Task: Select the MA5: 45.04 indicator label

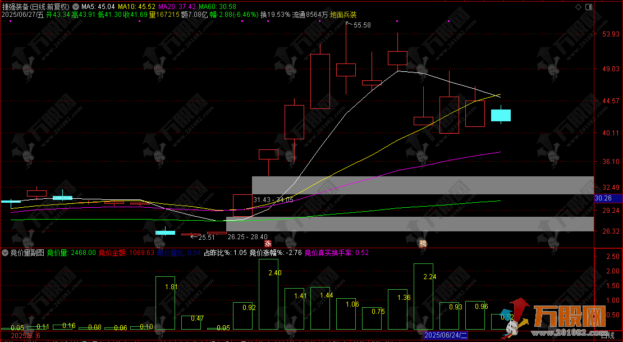Action: pyautogui.click(x=98, y=7)
